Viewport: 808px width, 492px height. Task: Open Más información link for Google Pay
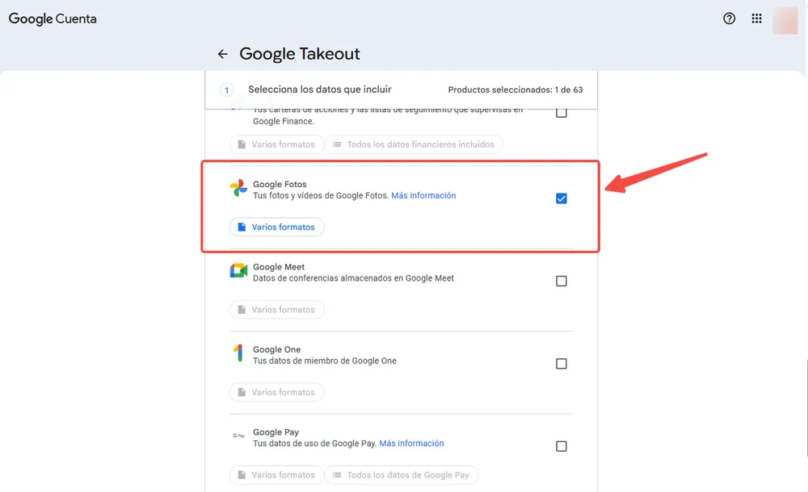(411, 444)
